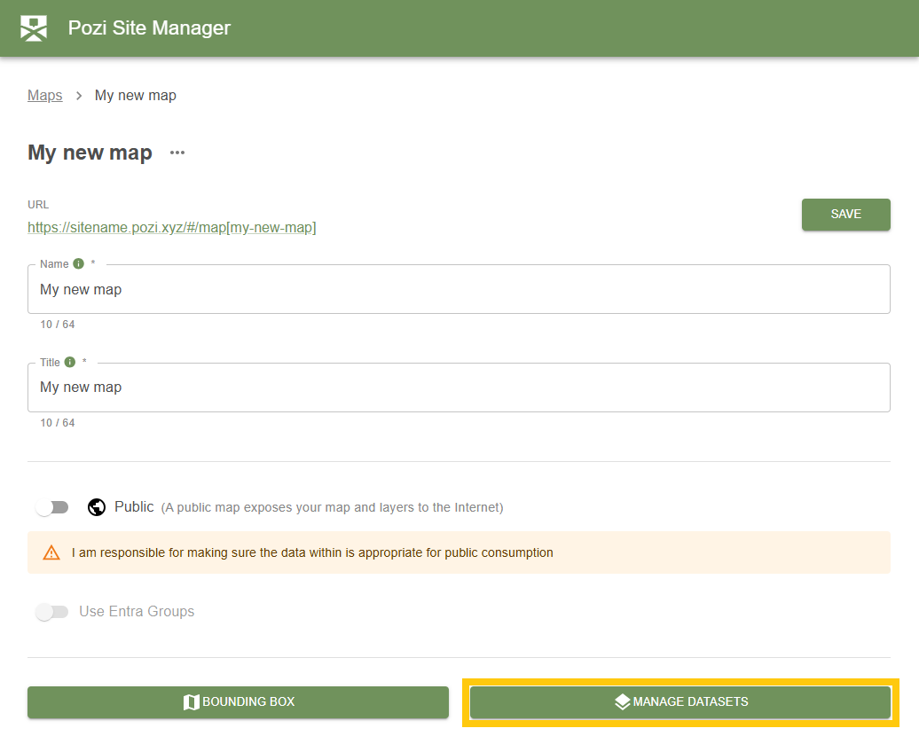
Task: Navigate back using the Maps breadcrumb
Action: tap(44, 95)
